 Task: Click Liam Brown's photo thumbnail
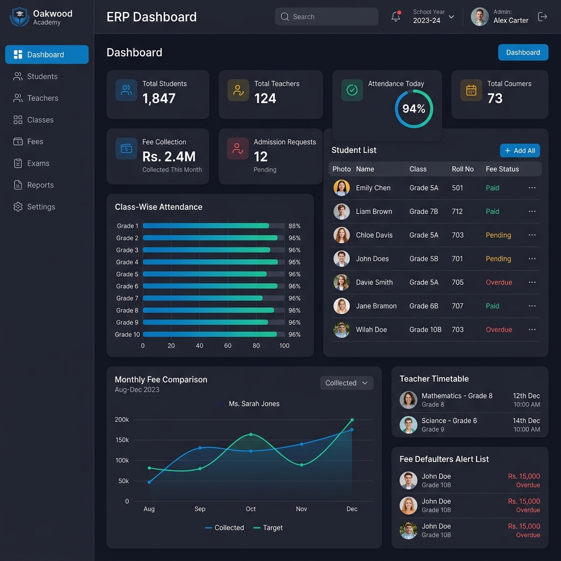(x=342, y=211)
